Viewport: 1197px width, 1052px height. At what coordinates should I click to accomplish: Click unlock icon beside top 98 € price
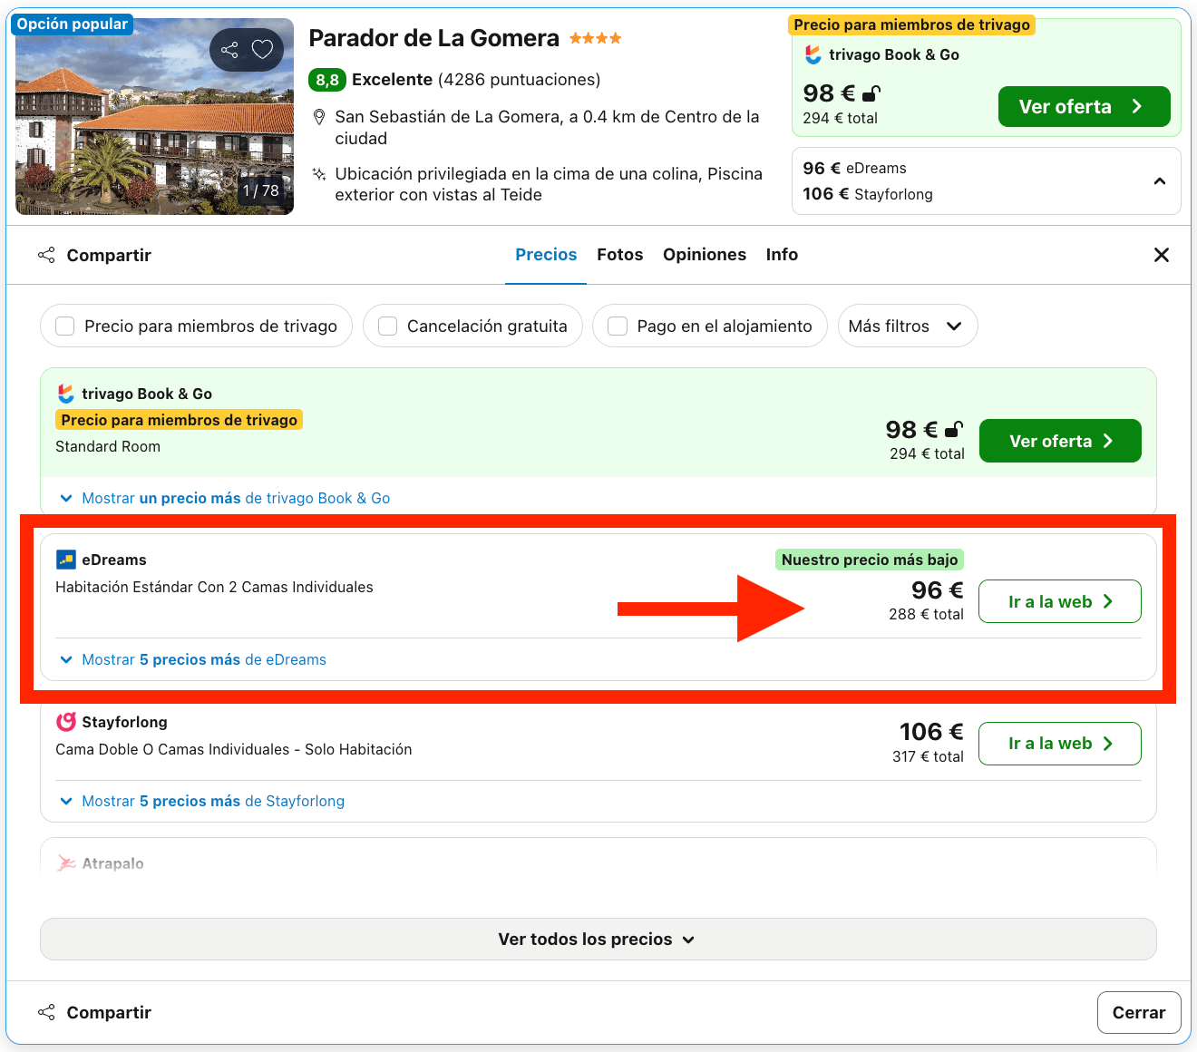pyautogui.click(x=871, y=93)
